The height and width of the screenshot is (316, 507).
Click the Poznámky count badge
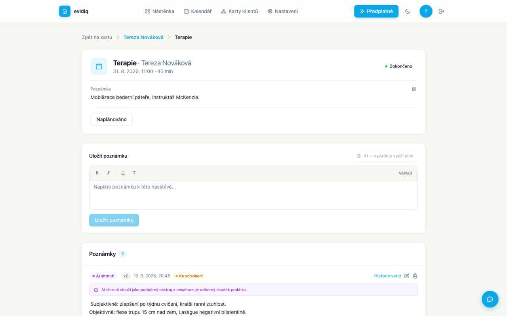(123, 254)
